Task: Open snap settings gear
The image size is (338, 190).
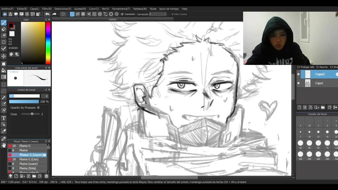Action: [x=116, y=14]
